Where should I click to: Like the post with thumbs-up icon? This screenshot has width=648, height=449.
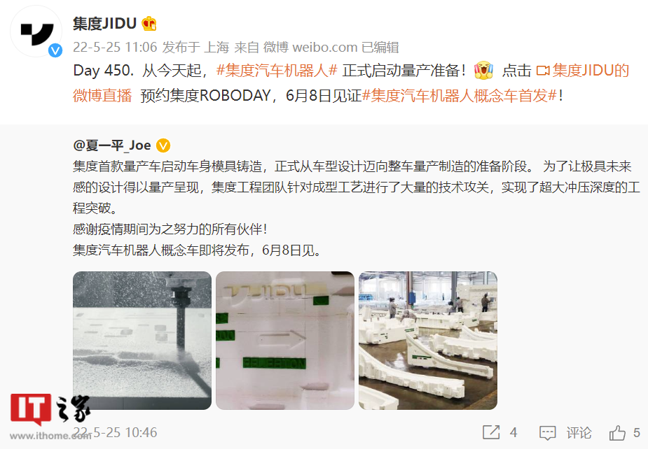point(617,432)
